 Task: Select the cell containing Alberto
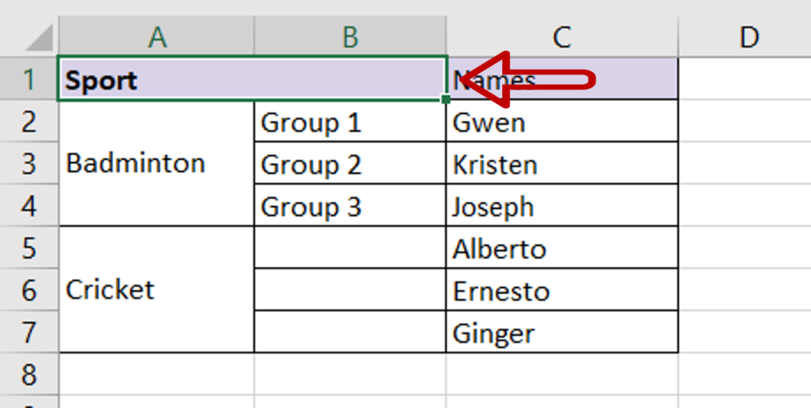562,247
